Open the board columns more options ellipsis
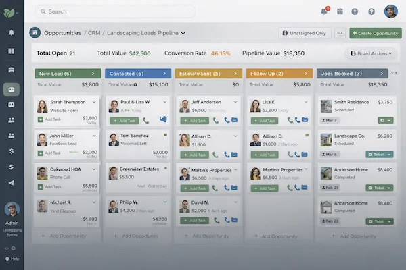The width and height of the screenshot is (406, 270). (394, 73)
